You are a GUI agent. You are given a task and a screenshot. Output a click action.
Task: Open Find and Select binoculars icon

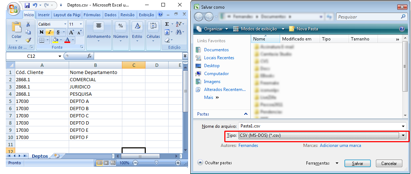pos(178,32)
